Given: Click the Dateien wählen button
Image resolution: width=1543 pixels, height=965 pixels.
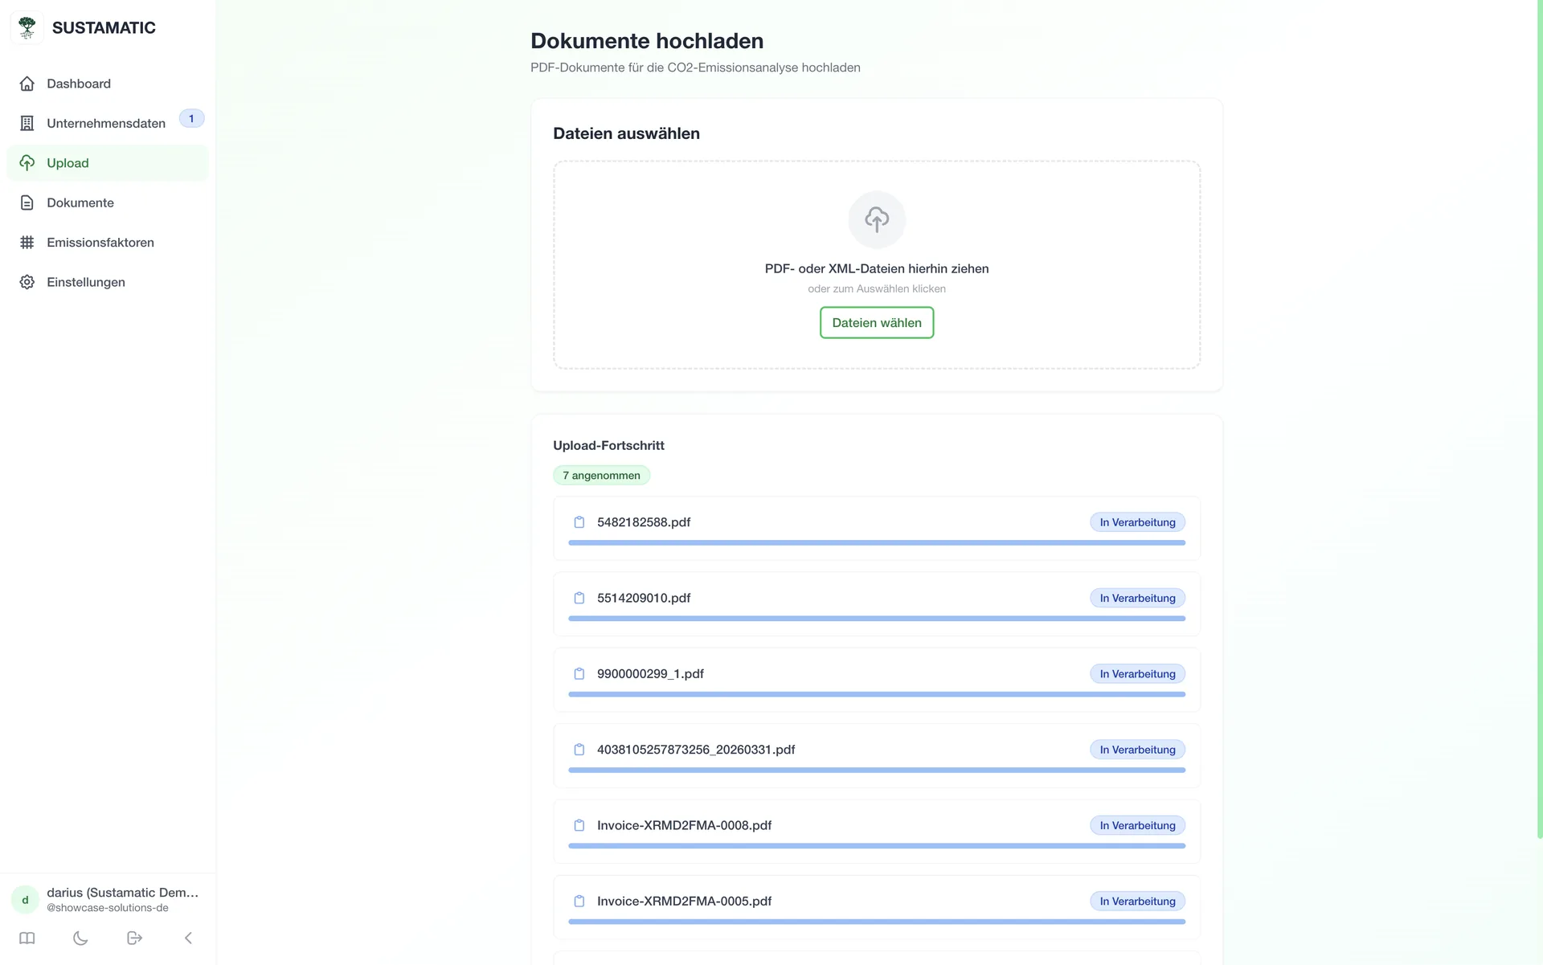Looking at the screenshot, I should (877, 322).
